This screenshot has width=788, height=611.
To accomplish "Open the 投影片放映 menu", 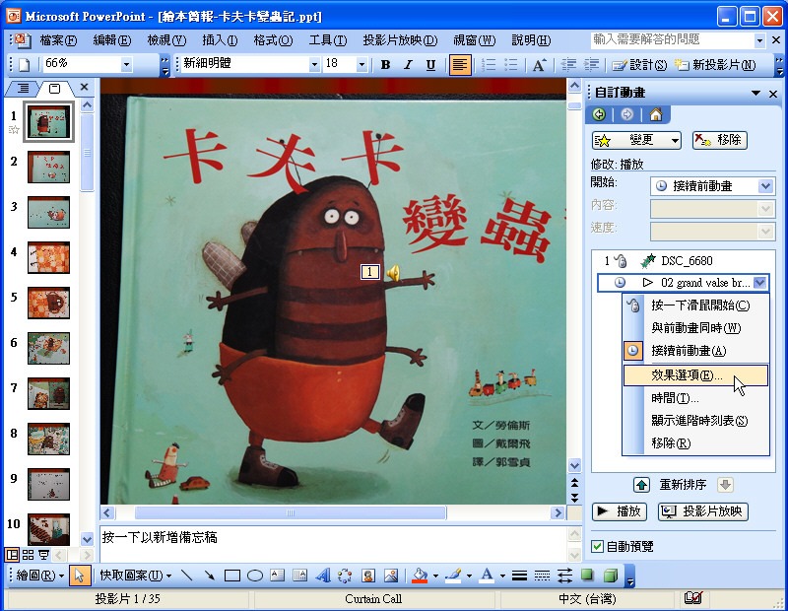I will point(400,40).
